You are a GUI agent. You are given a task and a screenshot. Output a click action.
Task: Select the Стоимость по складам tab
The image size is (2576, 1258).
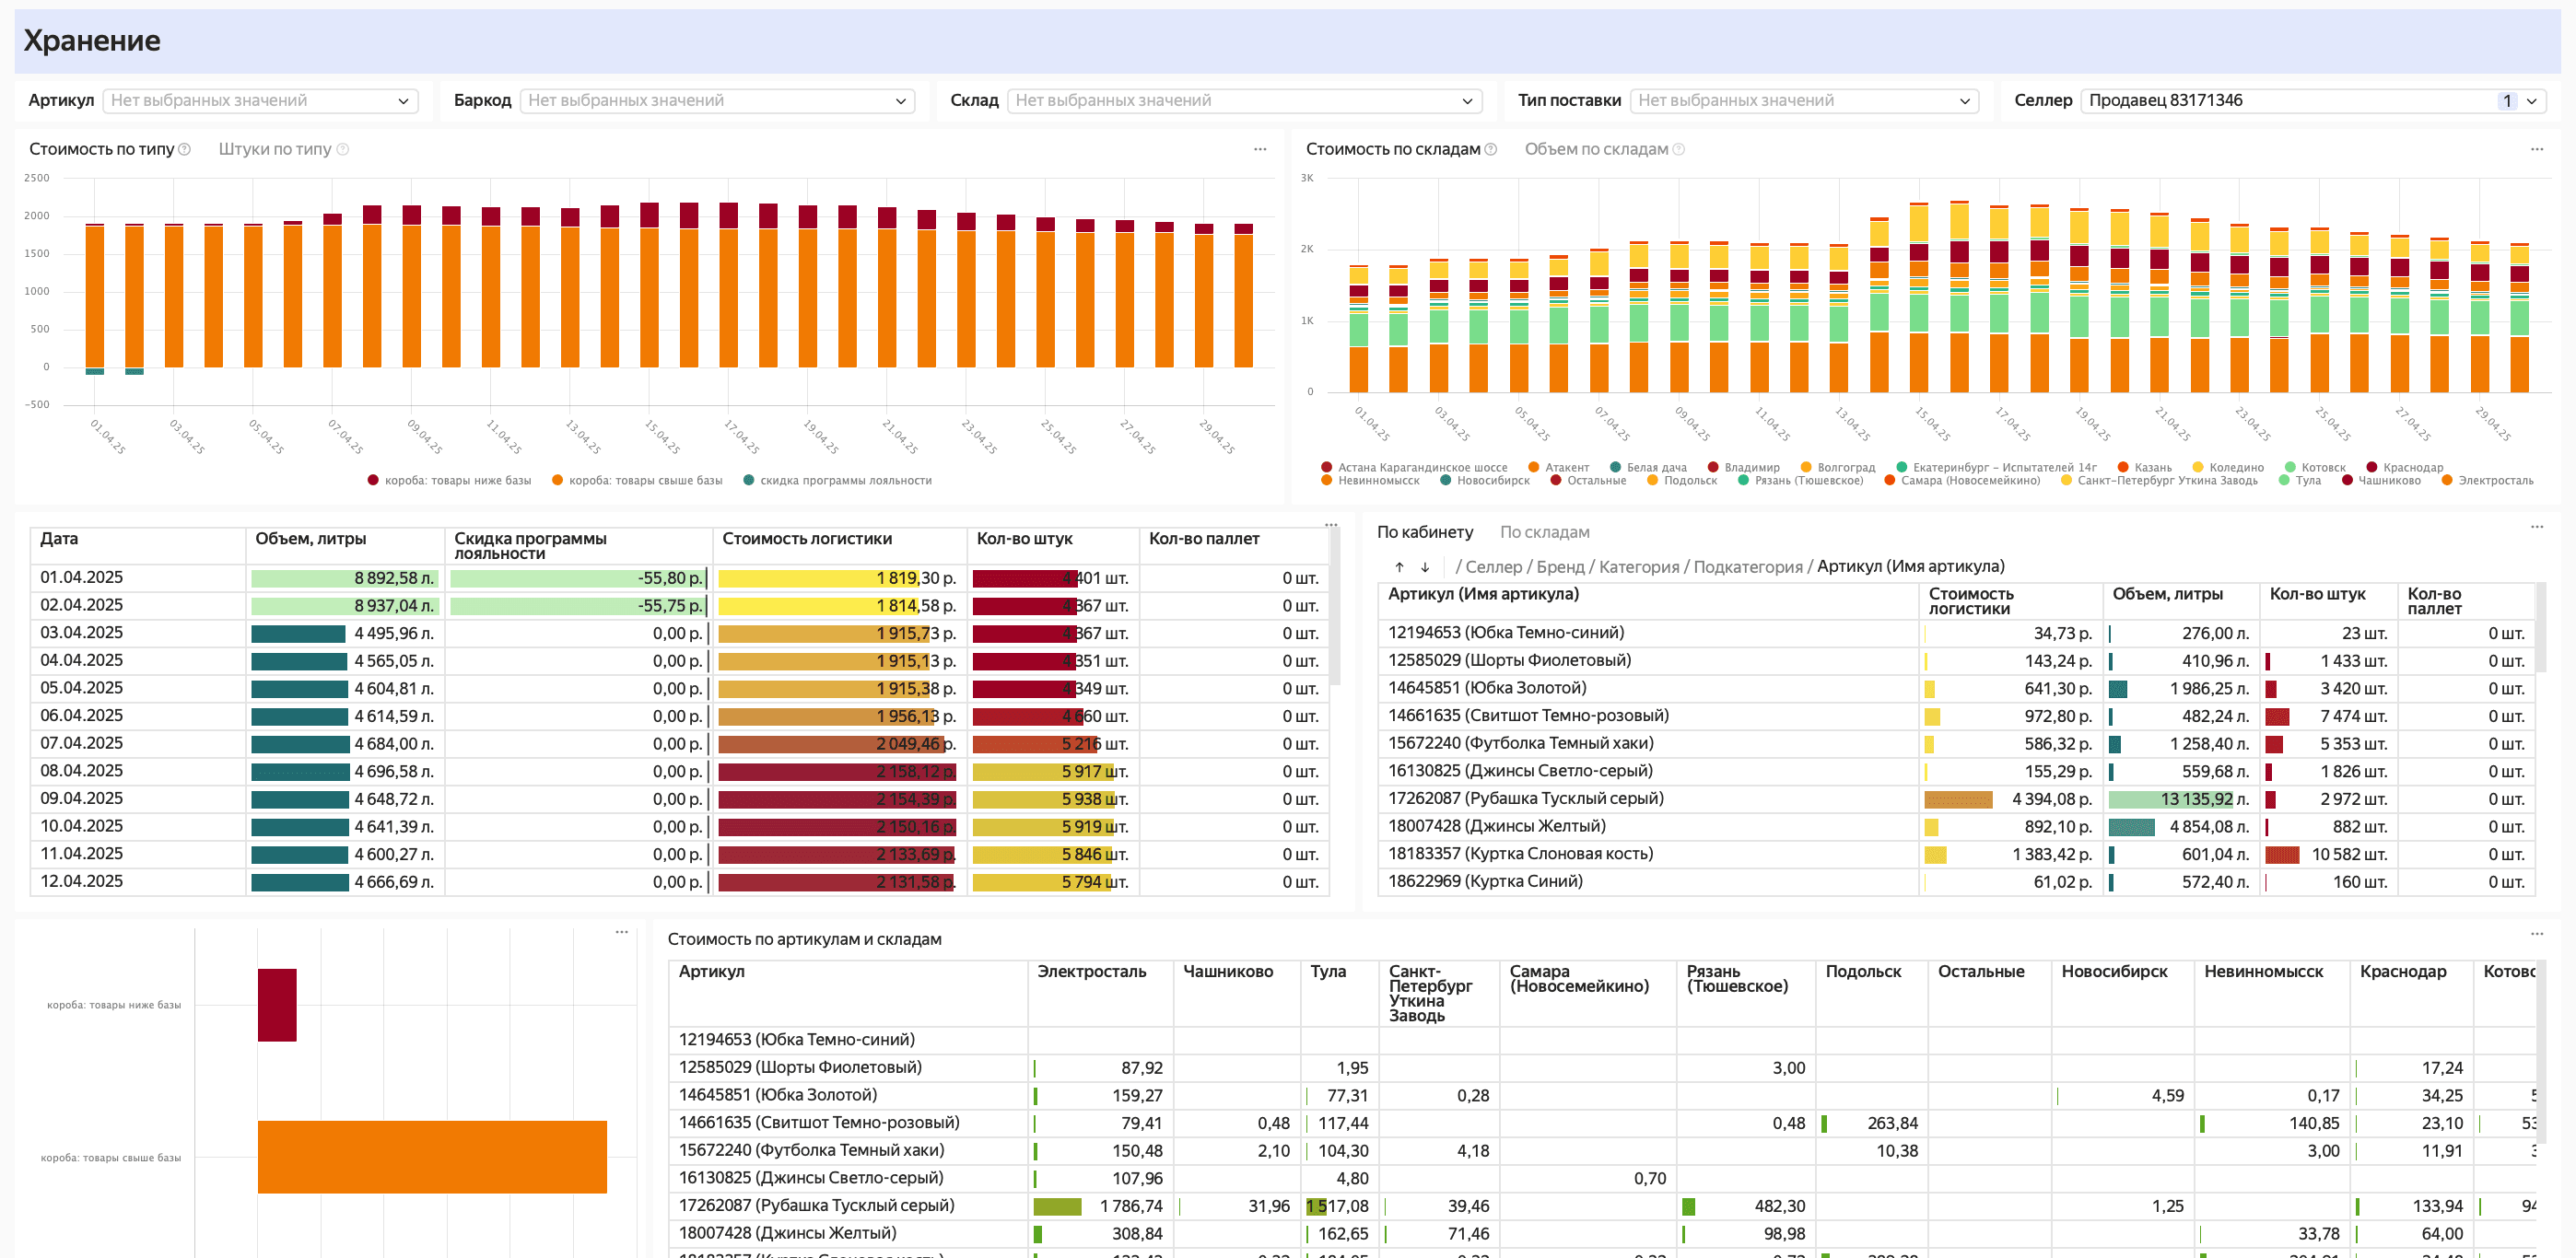1393,149
